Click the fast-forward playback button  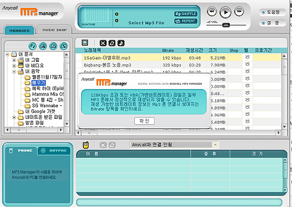click(x=239, y=12)
